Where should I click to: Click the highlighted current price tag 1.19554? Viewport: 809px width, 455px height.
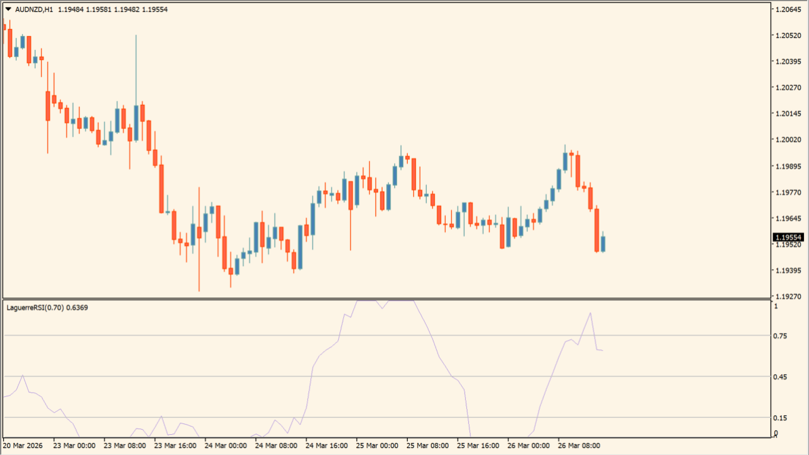tap(788, 238)
